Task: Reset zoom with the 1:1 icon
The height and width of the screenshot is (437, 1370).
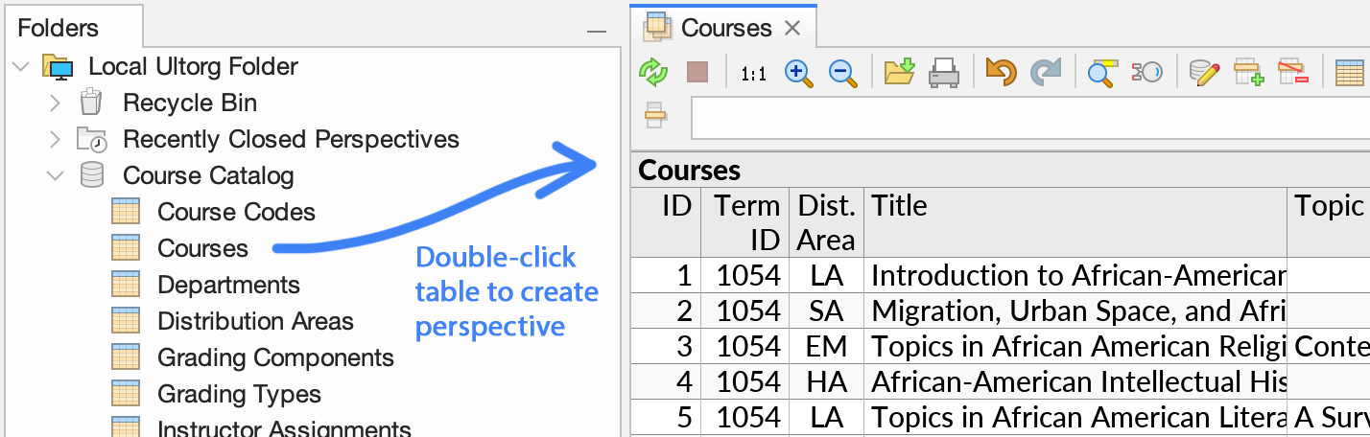Action: [x=754, y=73]
